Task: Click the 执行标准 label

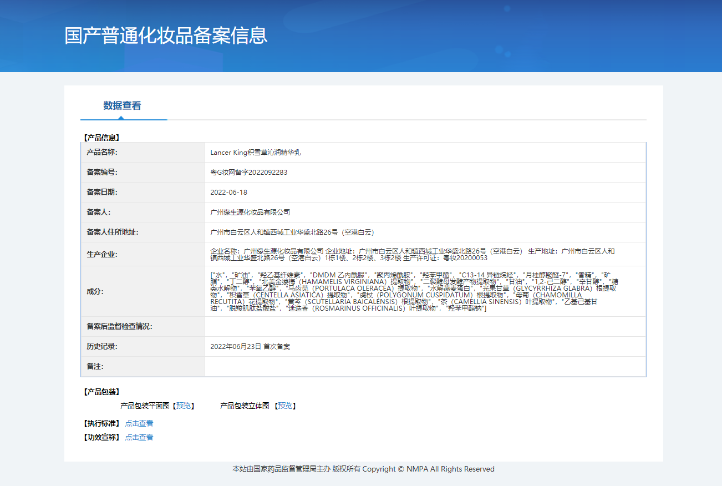Action: coord(101,423)
